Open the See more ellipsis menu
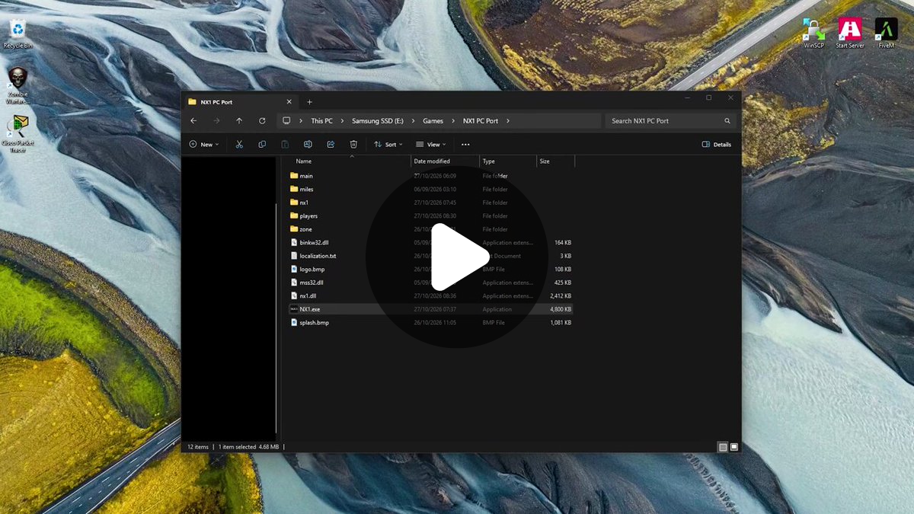The width and height of the screenshot is (914, 514). point(465,144)
